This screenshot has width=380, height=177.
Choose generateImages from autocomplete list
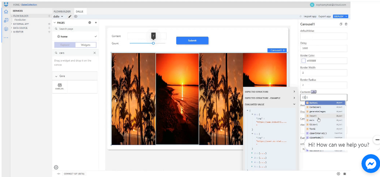325,111
